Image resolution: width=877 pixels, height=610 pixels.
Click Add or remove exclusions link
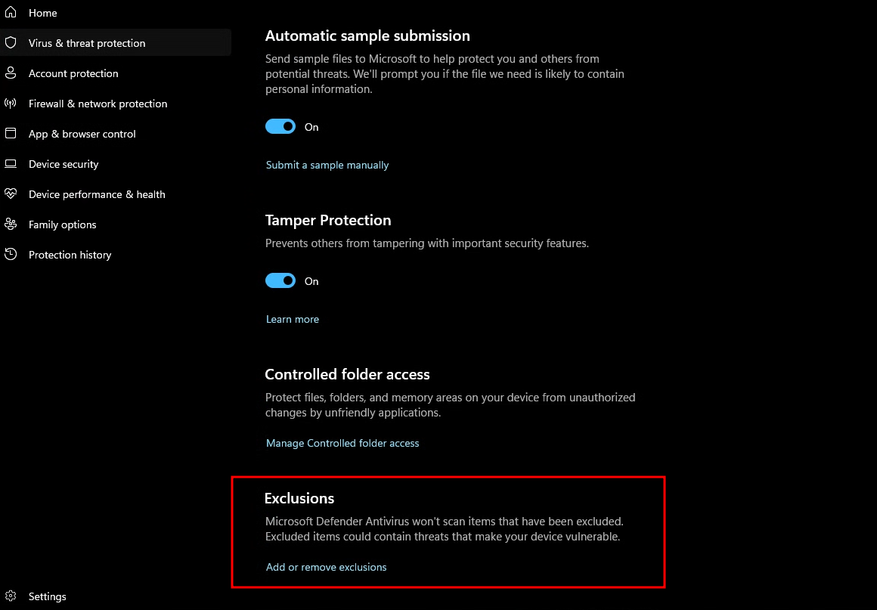[326, 567]
